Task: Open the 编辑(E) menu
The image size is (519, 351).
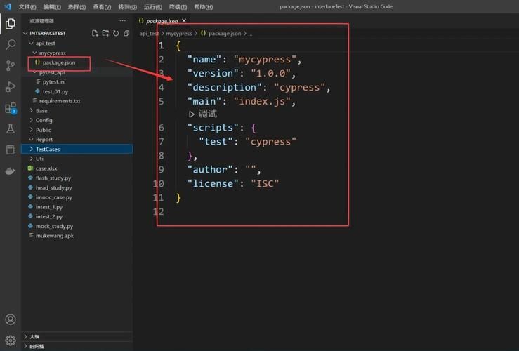Action: [52, 6]
